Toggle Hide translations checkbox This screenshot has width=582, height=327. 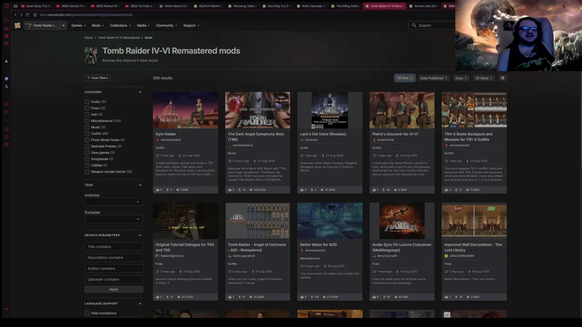point(87,313)
